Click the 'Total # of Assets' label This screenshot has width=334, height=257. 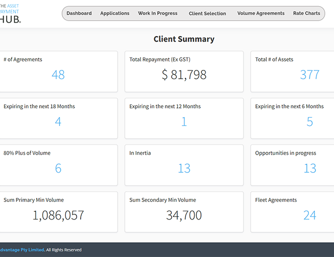pyautogui.click(x=274, y=60)
